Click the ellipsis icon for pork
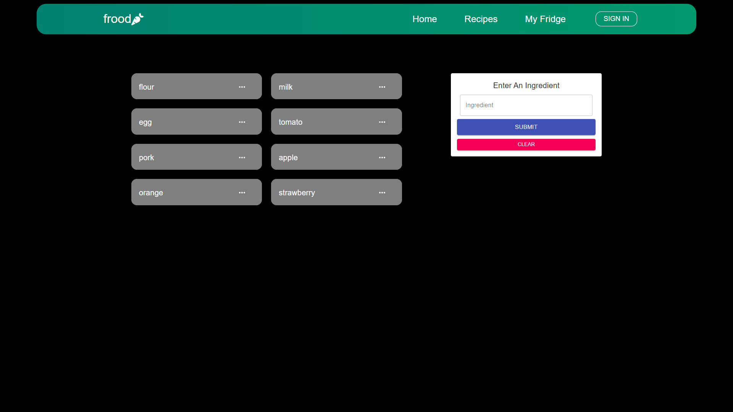Screen dimensions: 733x412 (242, 158)
